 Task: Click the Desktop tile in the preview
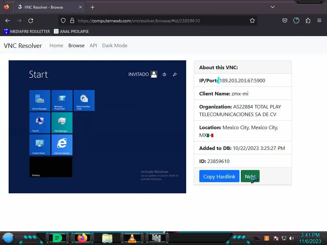(51, 167)
